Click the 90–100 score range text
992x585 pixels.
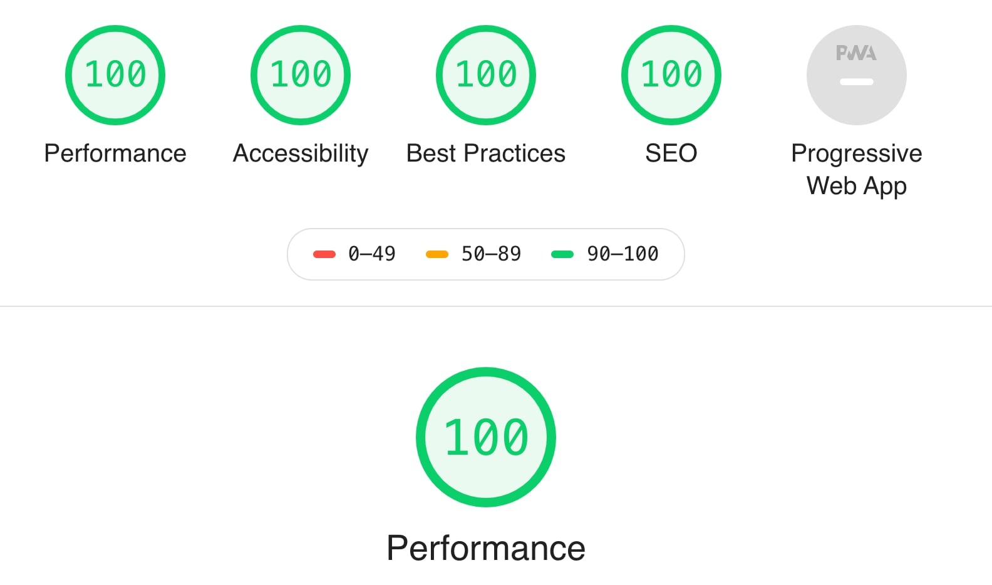click(623, 254)
